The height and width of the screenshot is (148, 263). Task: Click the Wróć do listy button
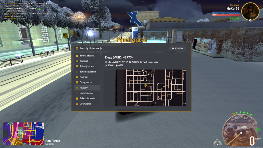click(x=178, y=48)
